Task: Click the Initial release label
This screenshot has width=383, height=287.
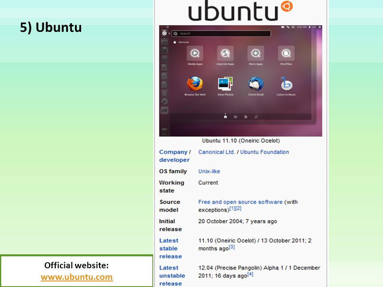Action: [x=170, y=225]
